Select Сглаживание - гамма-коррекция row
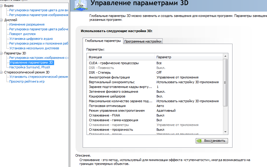Viewport: 267px width, 167px height. pos(155,120)
